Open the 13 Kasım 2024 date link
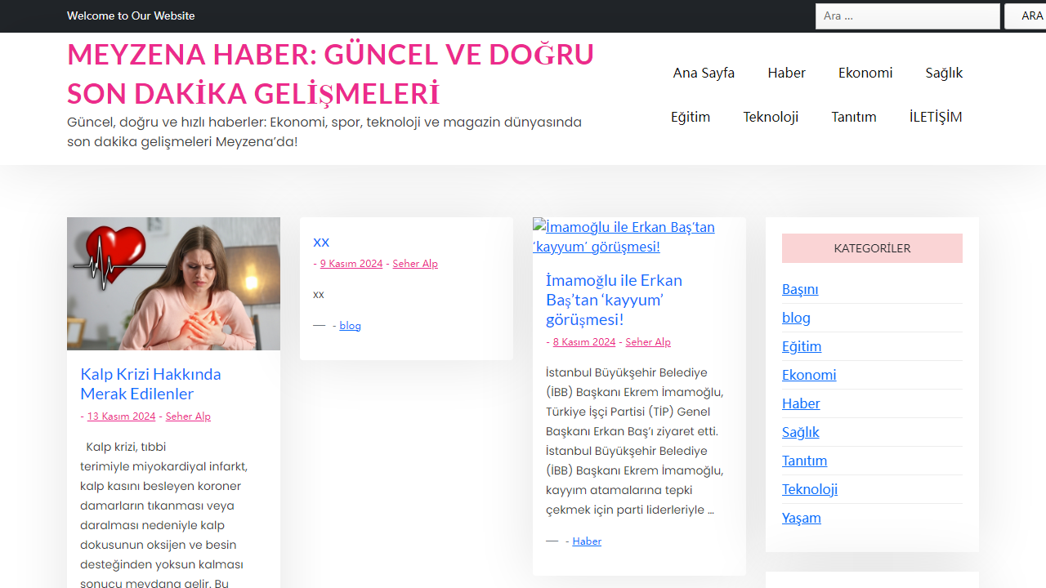The height and width of the screenshot is (588, 1046). click(x=121, y=416)
